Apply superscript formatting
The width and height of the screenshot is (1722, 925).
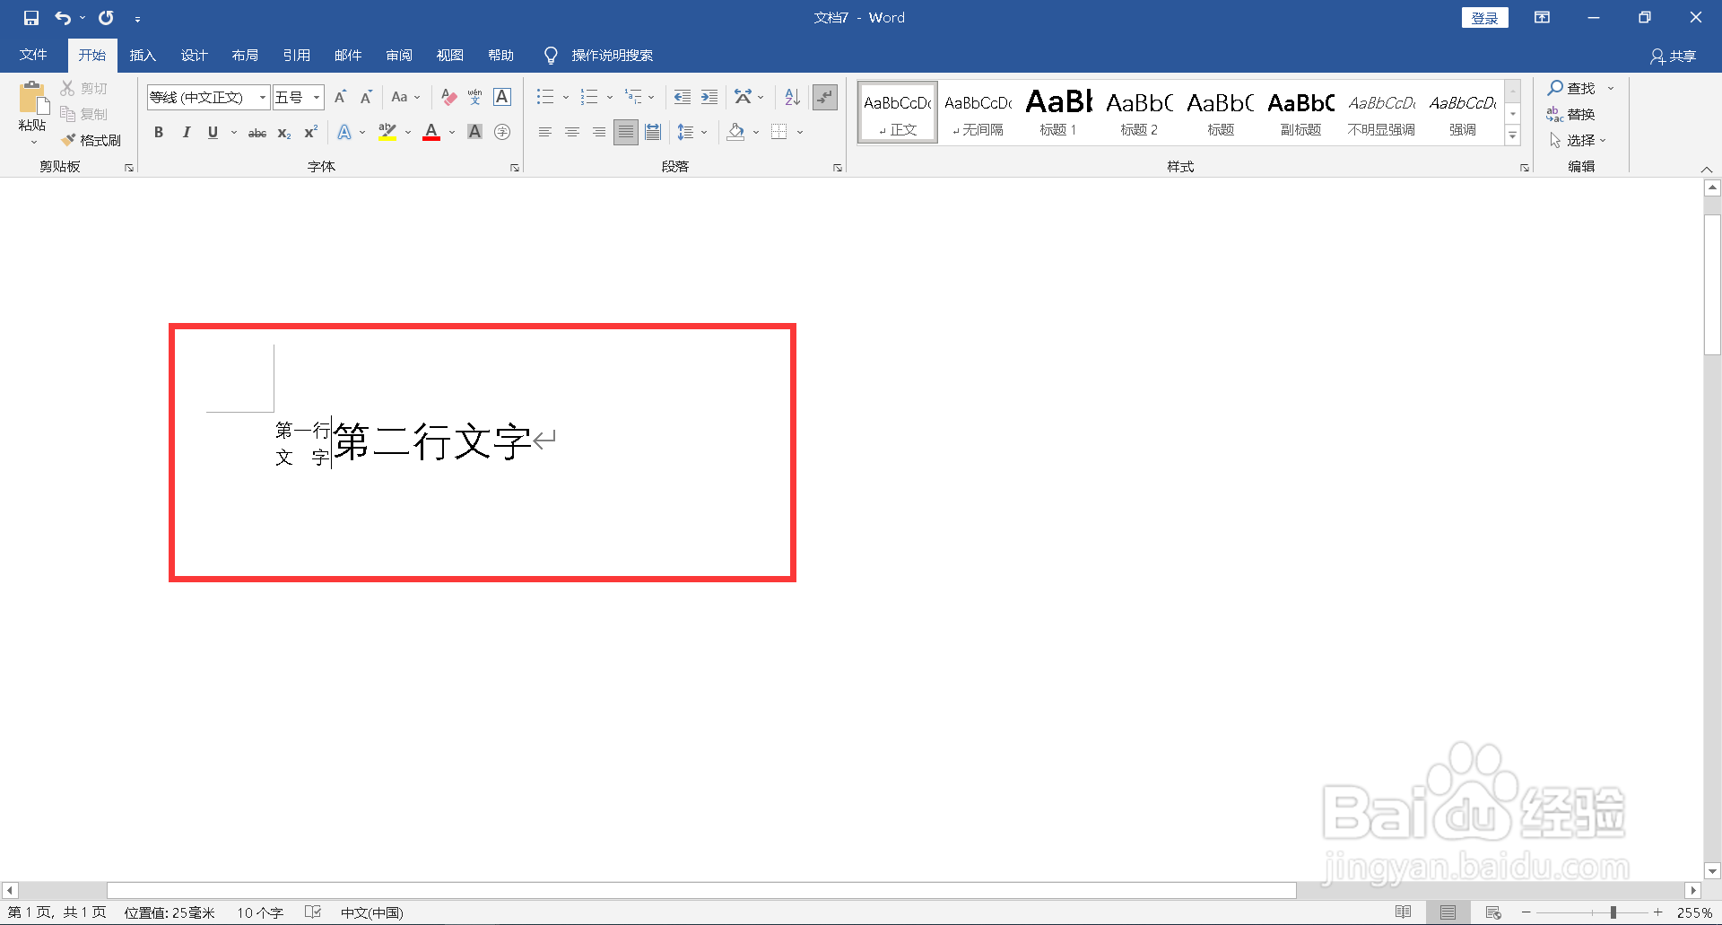(310, 133)
